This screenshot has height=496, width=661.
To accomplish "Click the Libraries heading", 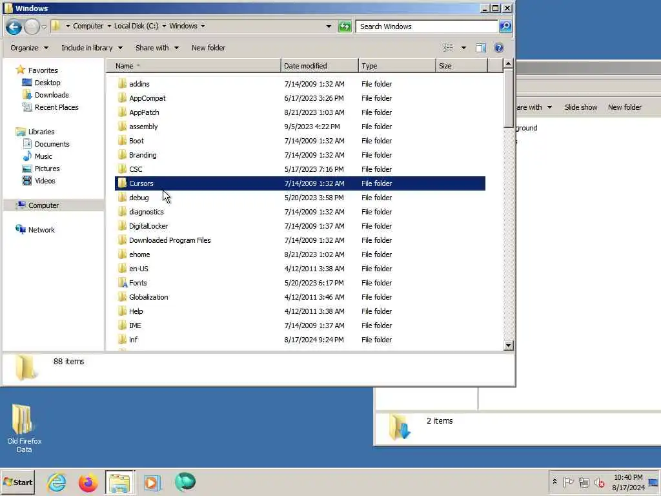I will tap(41, 132).
